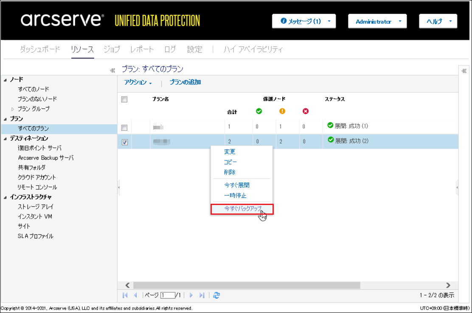Click the green success column header icon
Screen dimensions: 472x313
(x=259, y=111)
